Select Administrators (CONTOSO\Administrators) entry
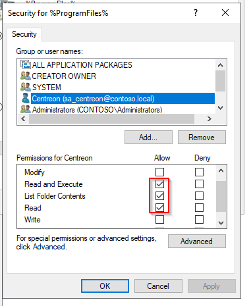Viewport: 251px width, 306px height. click(x=97, y=109)
